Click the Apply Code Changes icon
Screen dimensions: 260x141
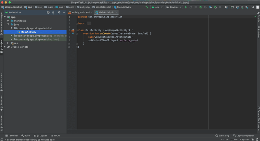pyautogui.click(x=196, y=7)
